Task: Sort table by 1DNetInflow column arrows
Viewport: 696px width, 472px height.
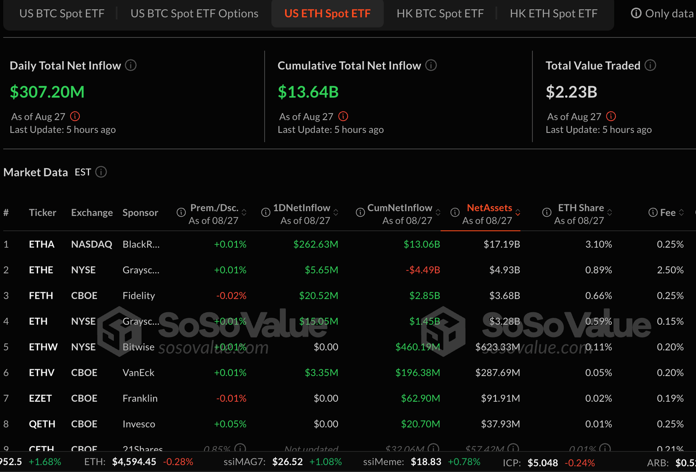Action: coord(336,212)
